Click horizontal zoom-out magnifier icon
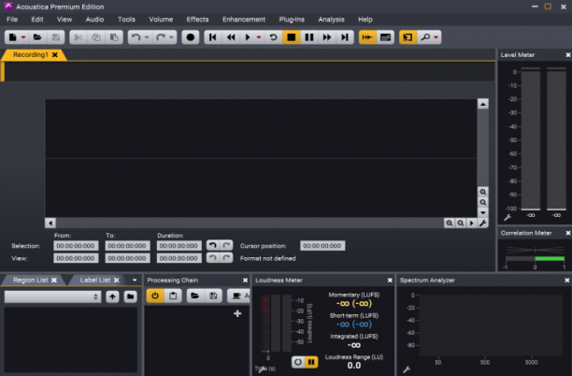This screenshot has height=376, width=572. (461, 223)
